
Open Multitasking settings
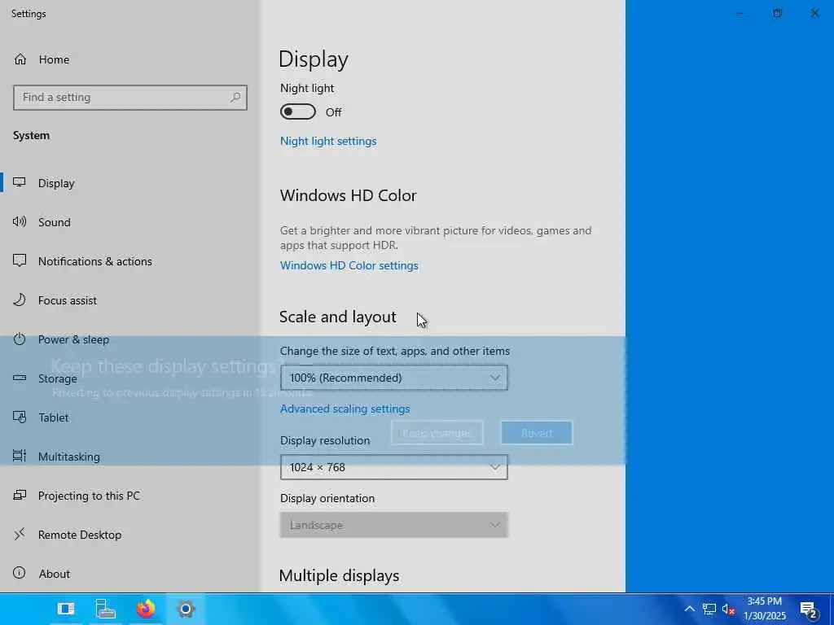click(x=68, y=457)
